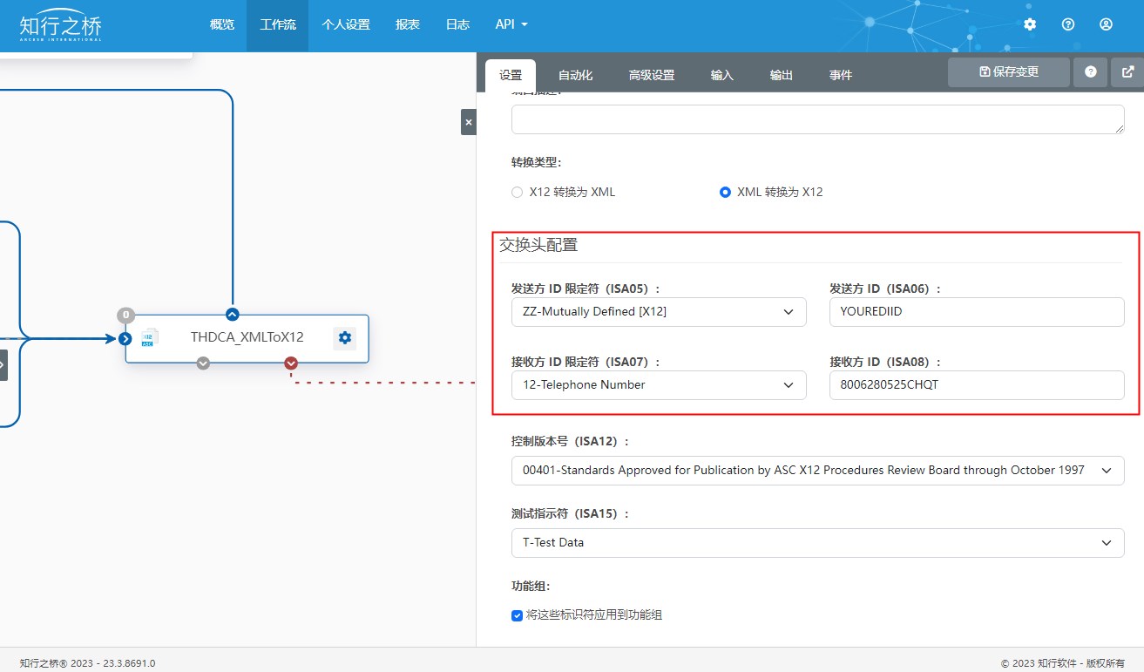This screenshot has height=672, width=1144.
Task: Open the user account icon
Action: [x=1106, y=24]
